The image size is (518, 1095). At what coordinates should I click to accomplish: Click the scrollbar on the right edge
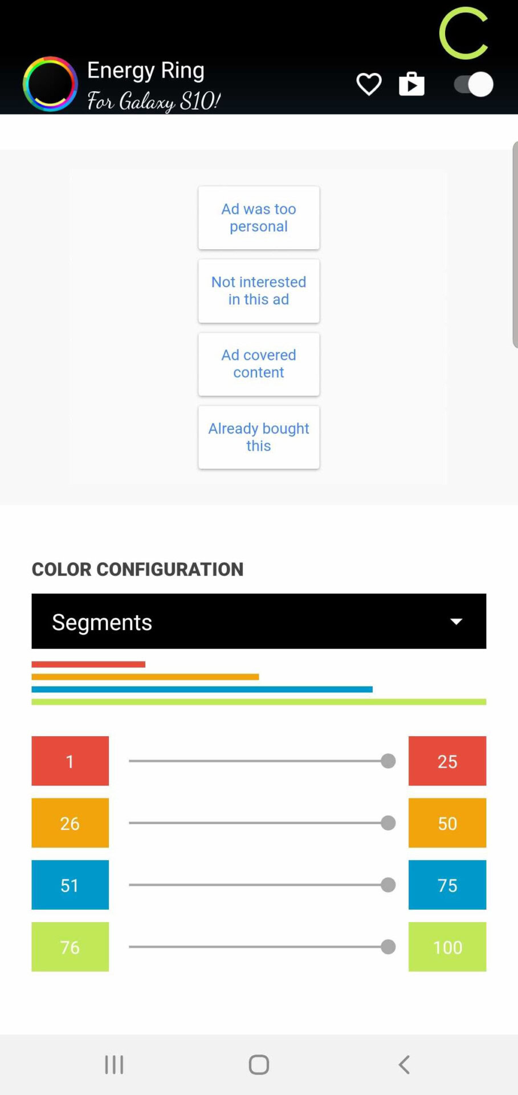pos(515,245)
